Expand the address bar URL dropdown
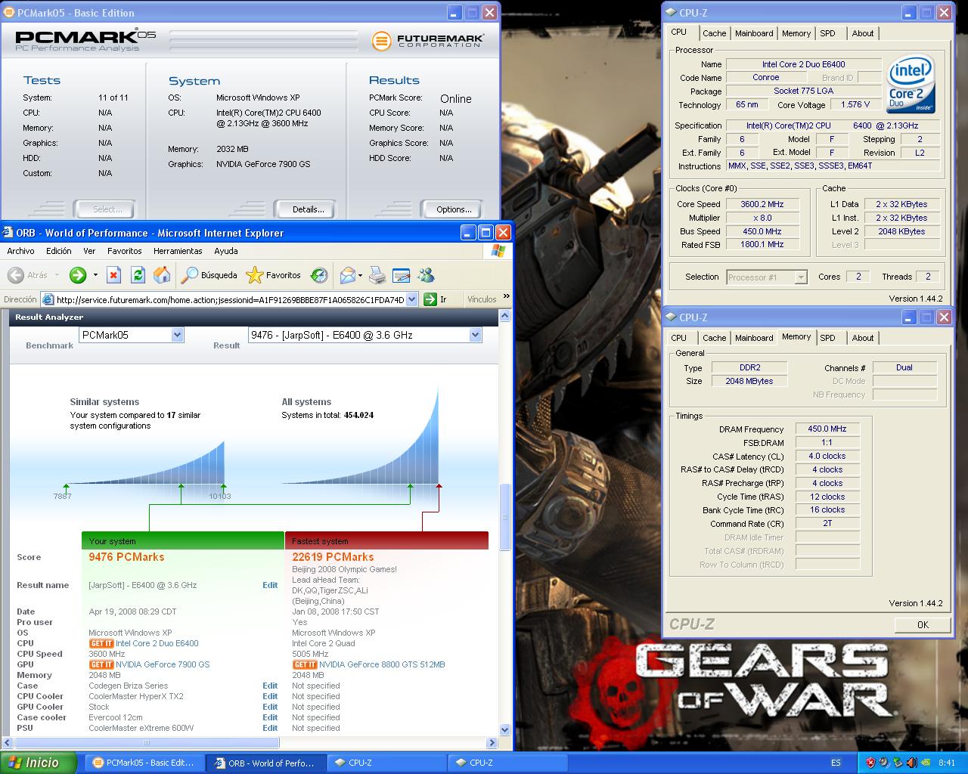The height and width of the screenshot is (774, 968). pos(412,299)
